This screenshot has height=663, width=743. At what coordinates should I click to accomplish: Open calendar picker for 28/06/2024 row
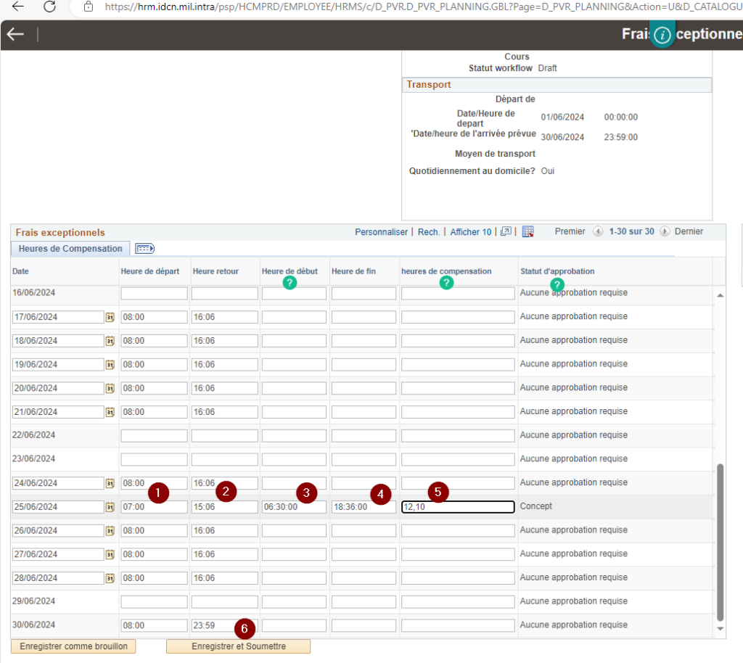[x=110, y=578]
